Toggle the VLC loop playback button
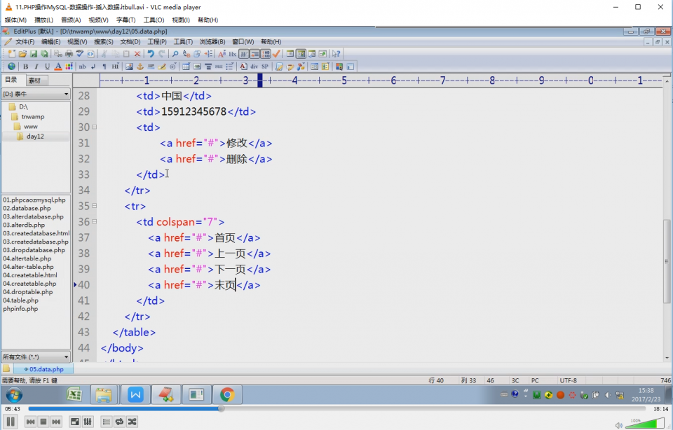Viewport: 673px width, 430px height. [119, 422]
